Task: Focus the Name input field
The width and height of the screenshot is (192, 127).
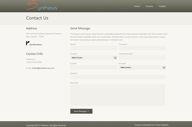Action: point(94,48)
